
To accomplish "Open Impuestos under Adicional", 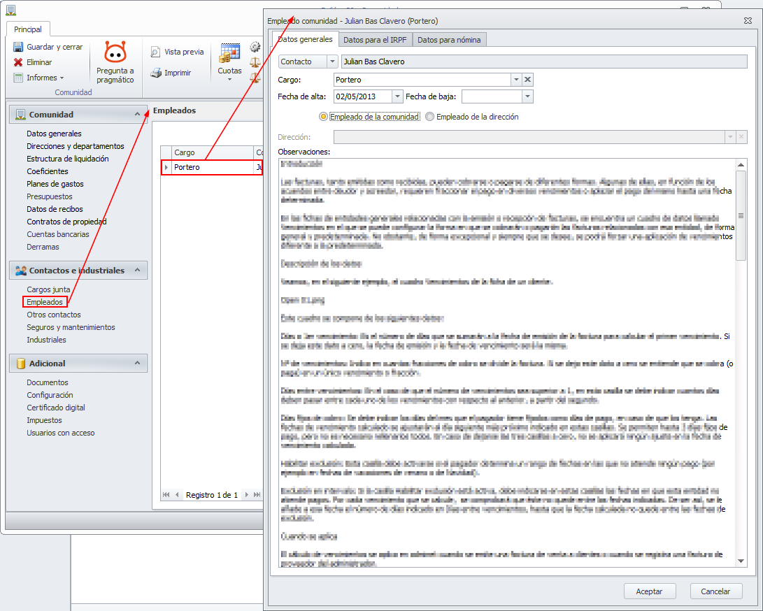I will pyautogui.click(x=44, y=420).
